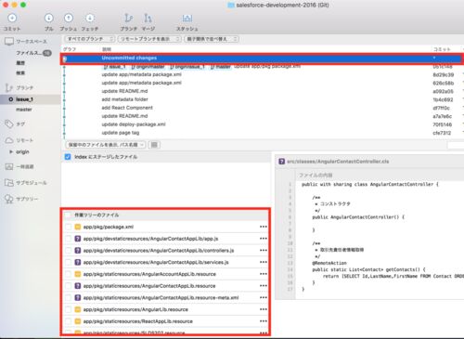
Task: Select the issue_1 branch in sidebar
Action: coord(31,99)
